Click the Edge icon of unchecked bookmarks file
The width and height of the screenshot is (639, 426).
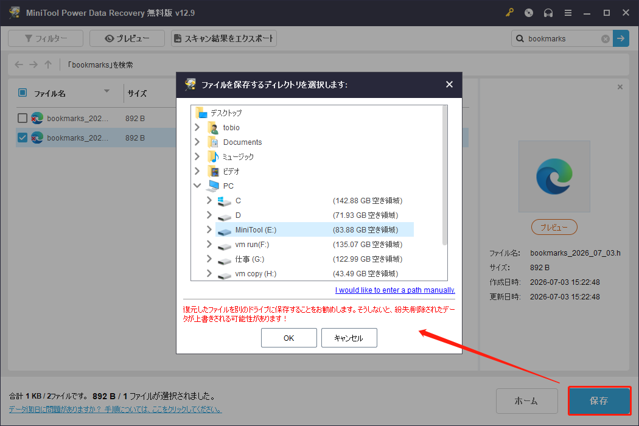click(37, 118)
